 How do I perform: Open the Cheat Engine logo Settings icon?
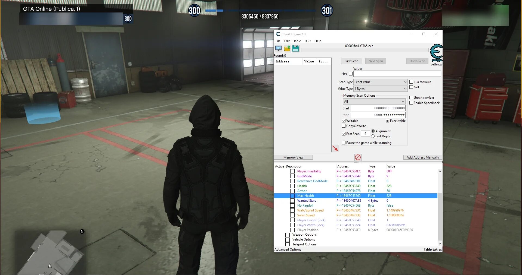coord(436,53)
